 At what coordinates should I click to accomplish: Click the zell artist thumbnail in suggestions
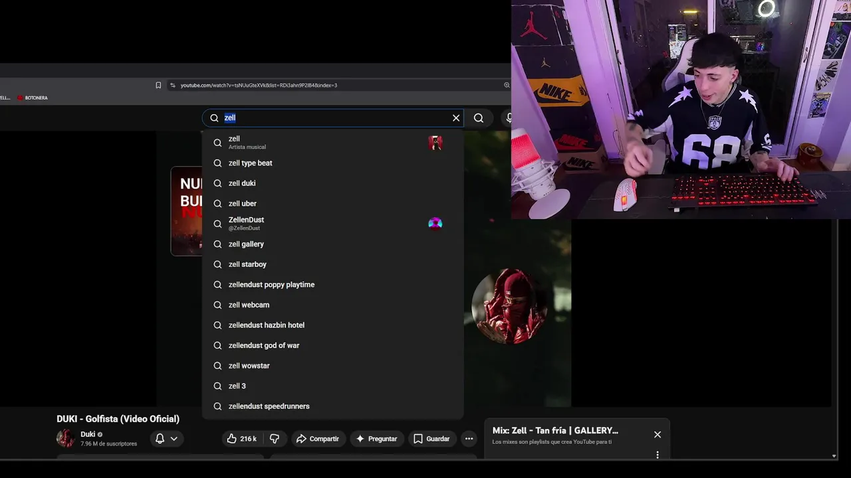coord(435,143)
